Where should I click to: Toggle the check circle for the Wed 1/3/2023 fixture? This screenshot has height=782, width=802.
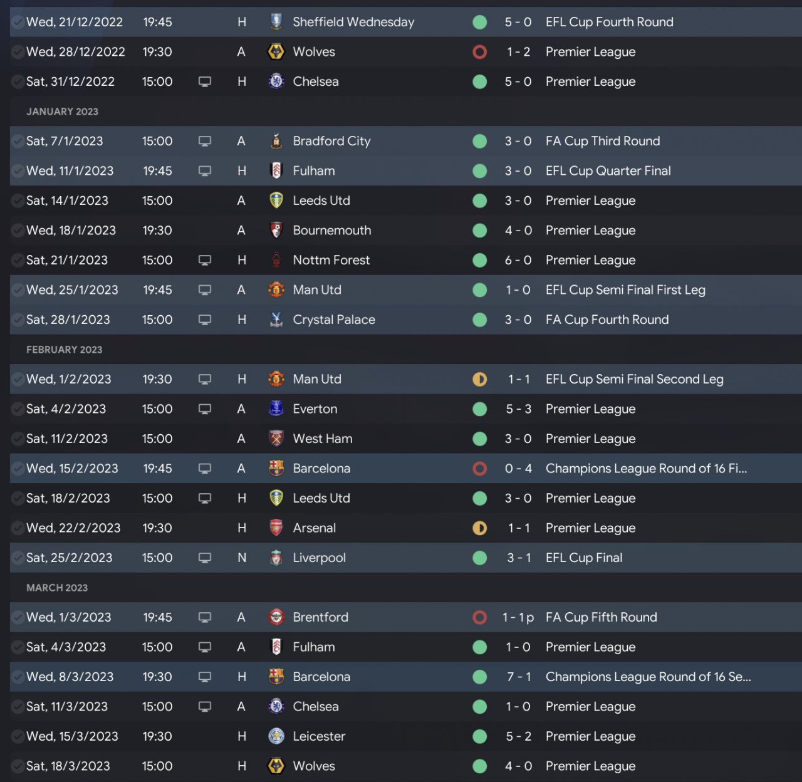(x=18, y=617)
